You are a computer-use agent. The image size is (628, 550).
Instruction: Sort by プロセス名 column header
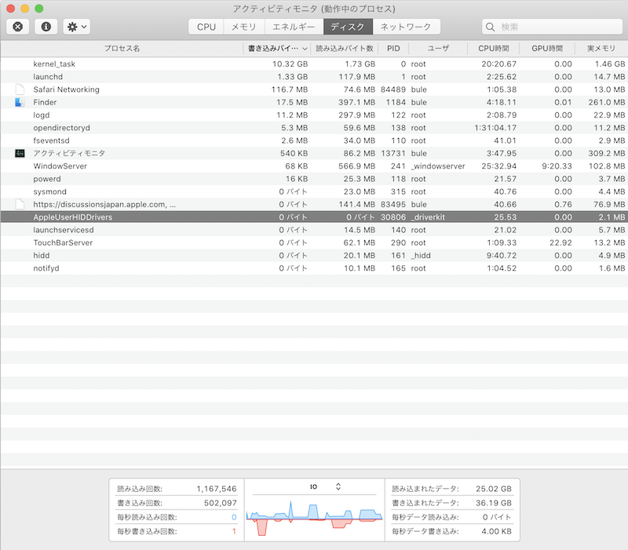coord(122,48)
